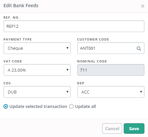148x137 pixels.
Task: Click the Customer Code field with ANT001
Action: [x=111, y=48]
